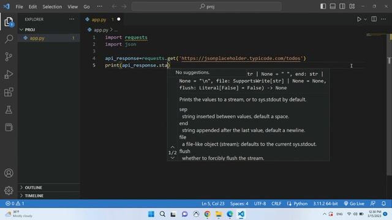
Task: Open the notebook icon view in activity bar
Action: point(9,127)
